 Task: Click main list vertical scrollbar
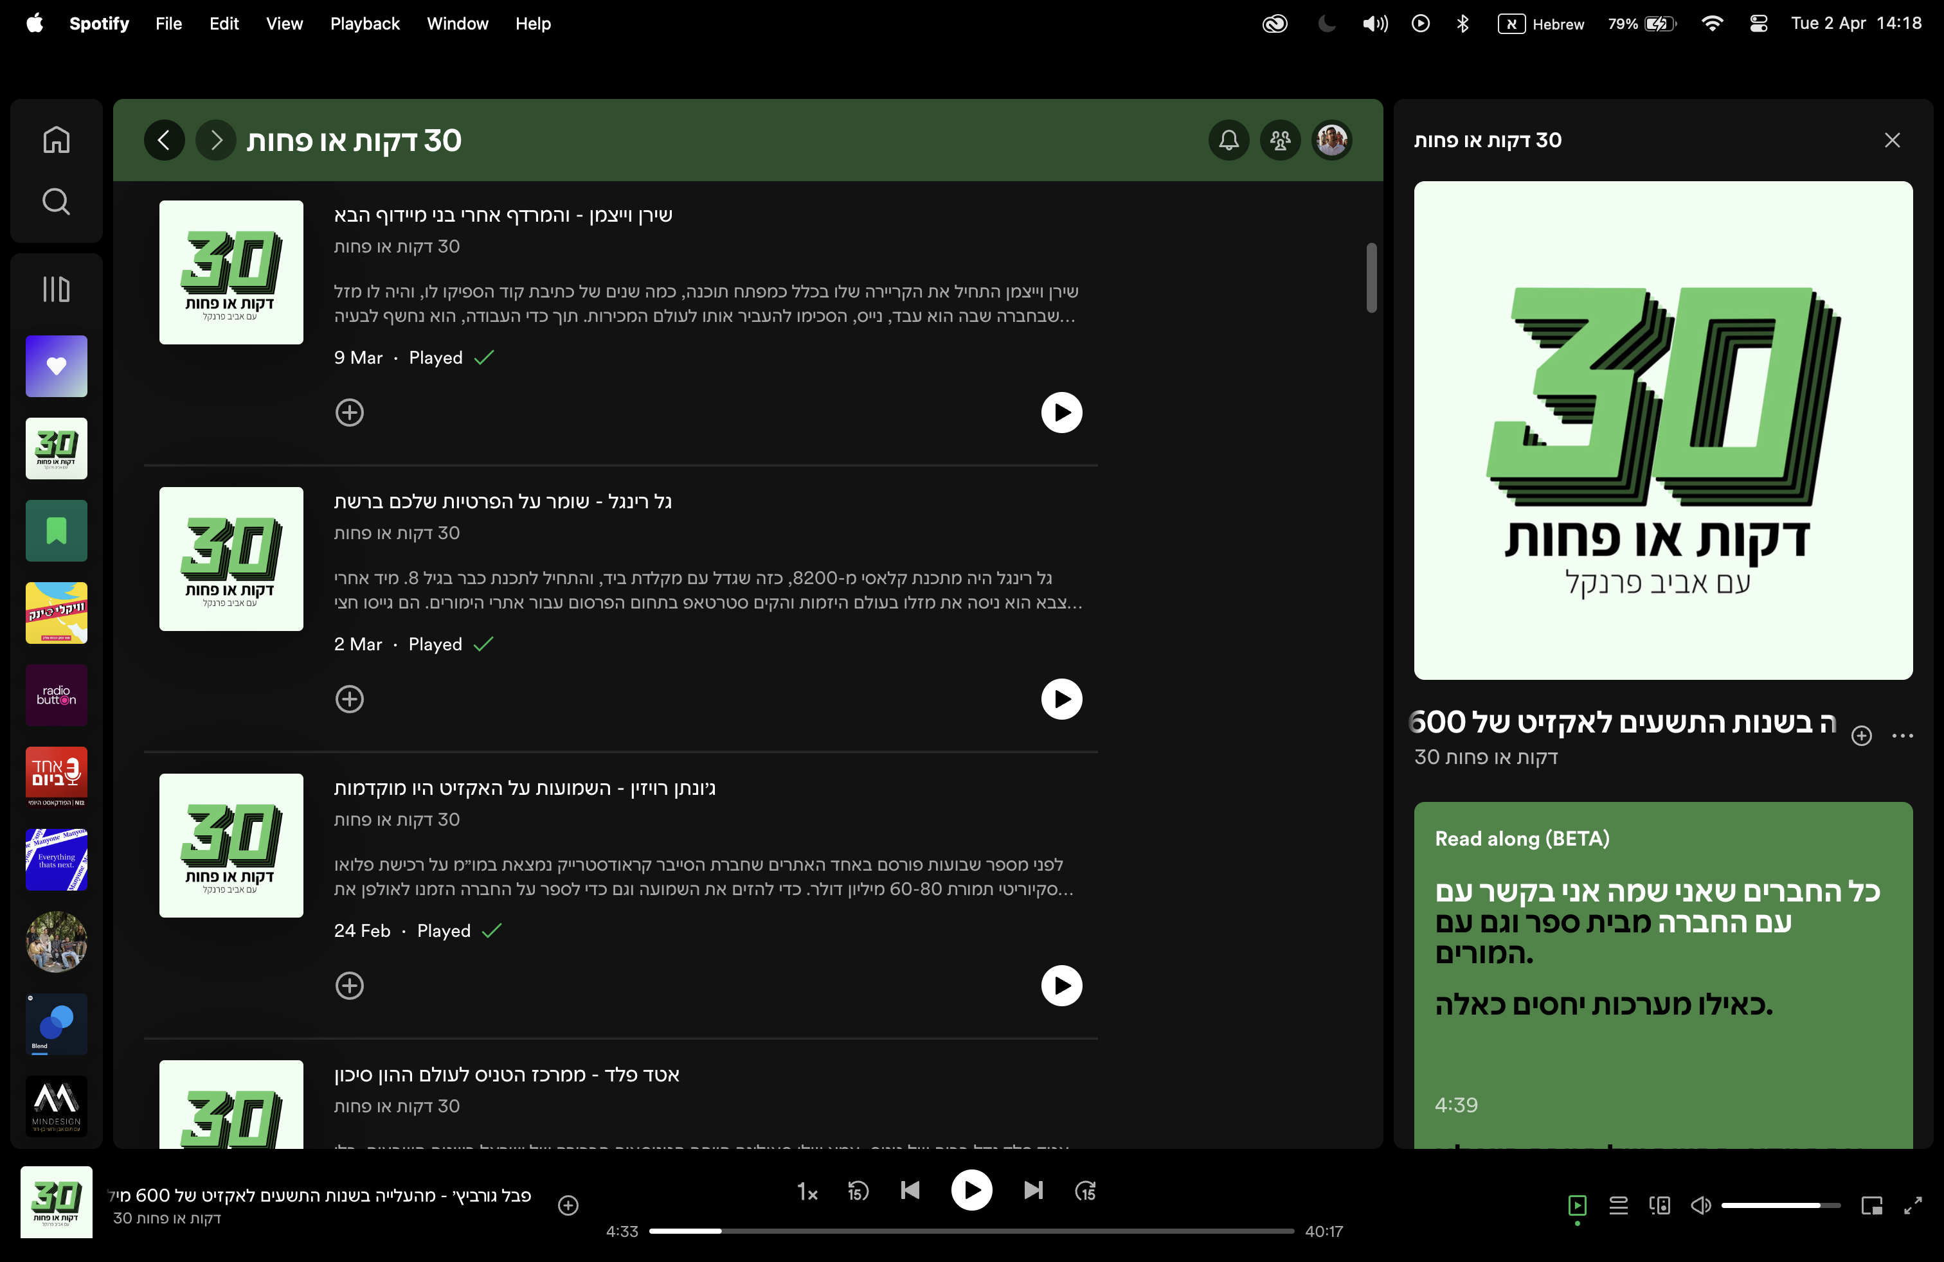pos(1371,278)
